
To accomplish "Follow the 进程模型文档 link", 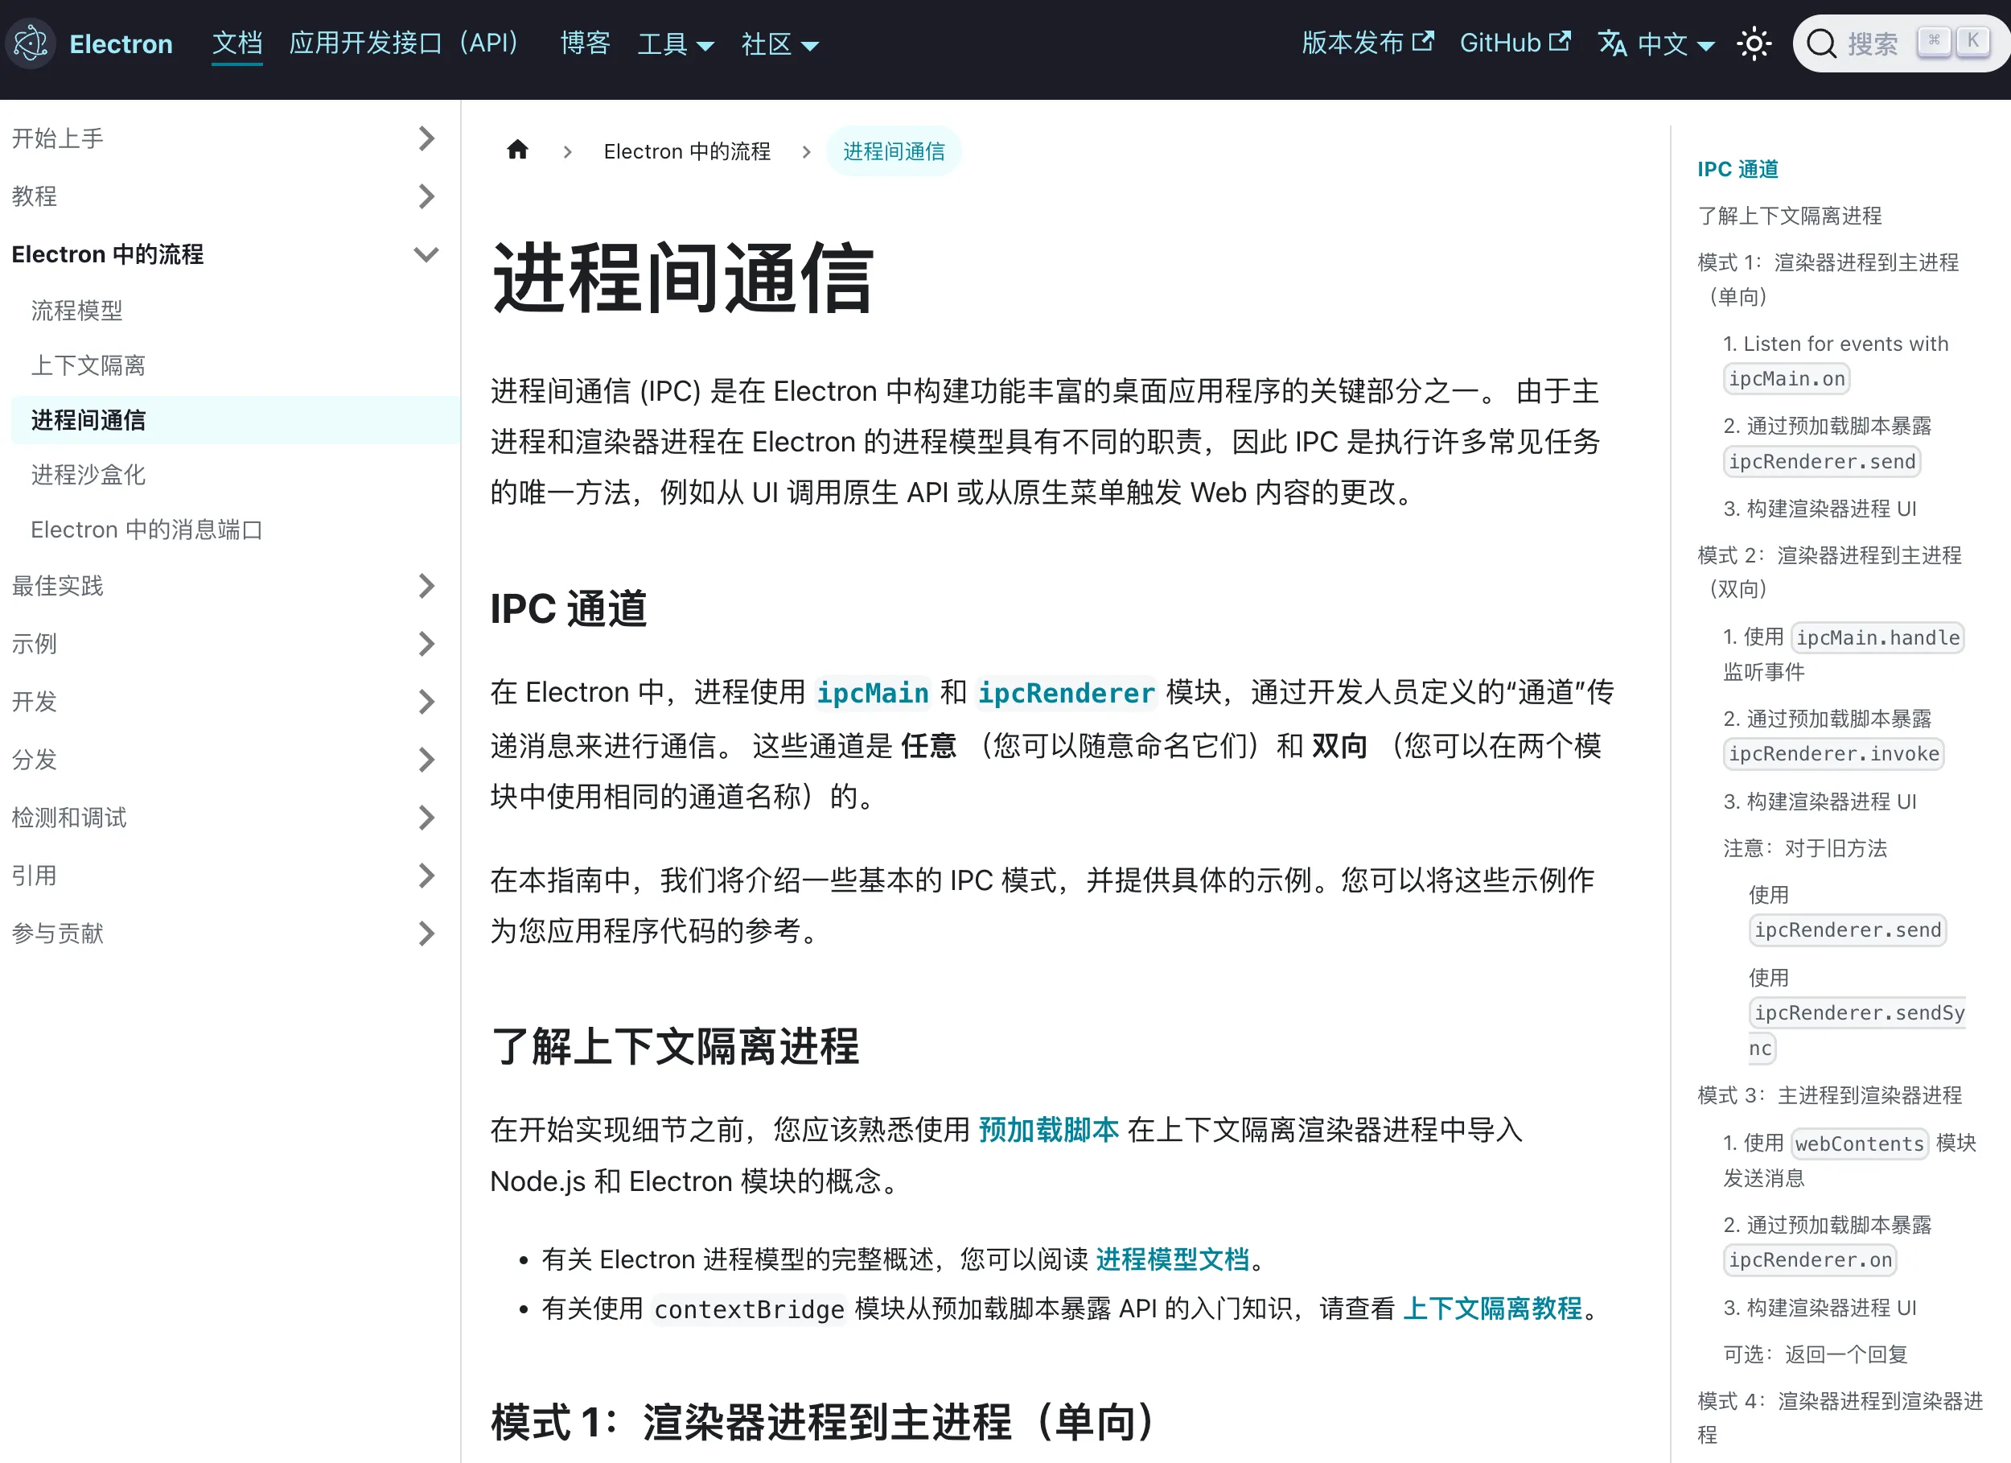I will pos(1172,1259).
